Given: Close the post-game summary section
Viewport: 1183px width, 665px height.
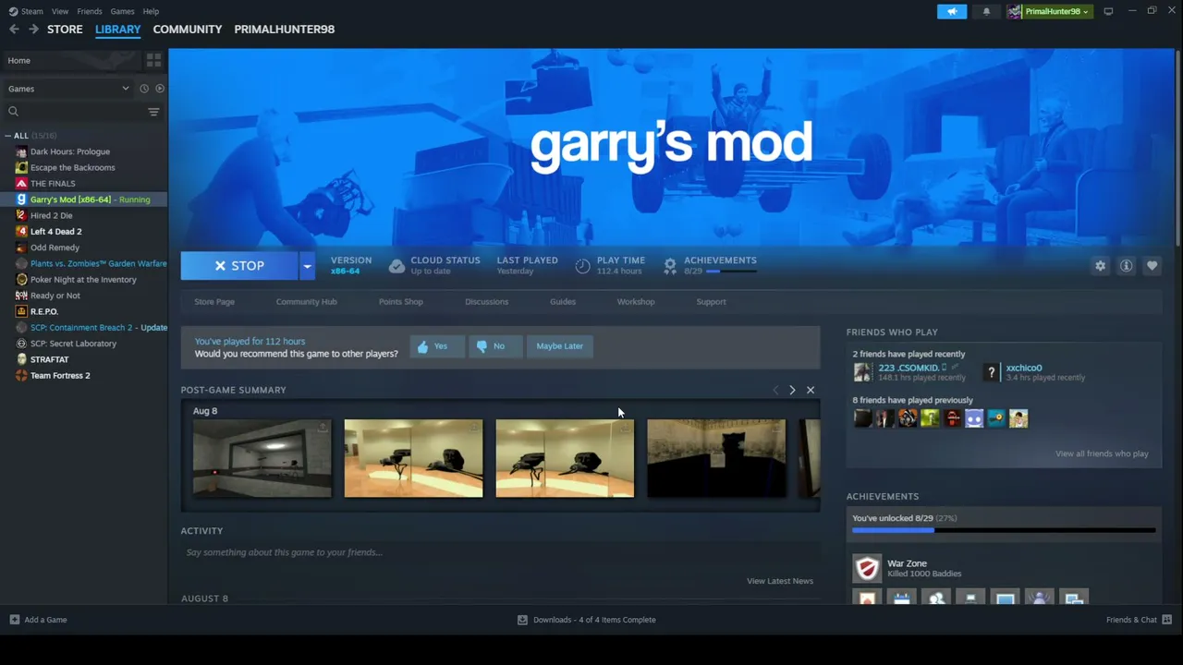Looking at the screenshot, I should [x=811, y=391].
